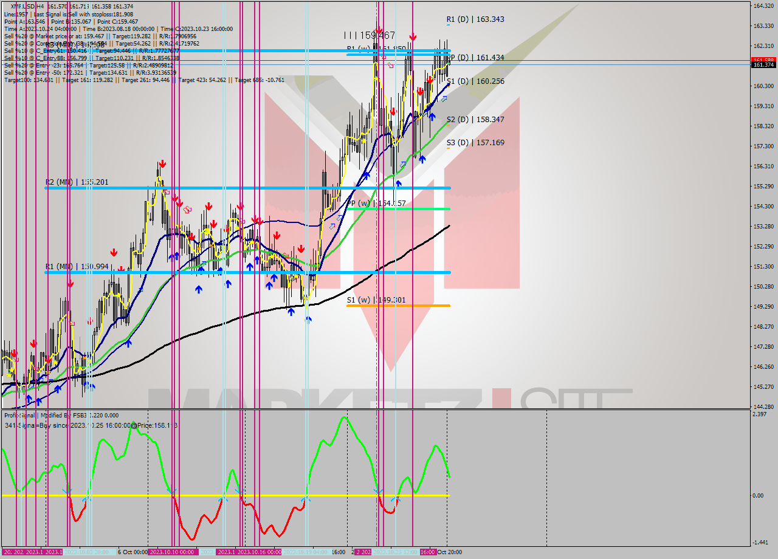The width and height of the screenshot is (778, 559).
Task: Click the current price tag 161.374
Action: pyautogui.click(x=763, y=65)
